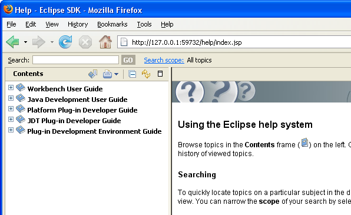The height and width of the screenshot is (215, 351).
Task: Go to the Home page icon
Action: [105, 42]
